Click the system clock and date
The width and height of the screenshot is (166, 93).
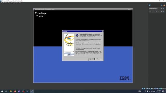(x=158, y=91)
